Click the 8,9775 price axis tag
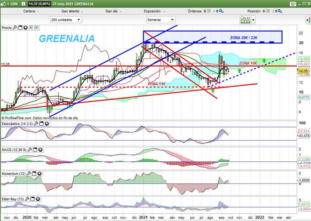The width and height of the screenshot is (311, 221). click(x=304, y=97)
